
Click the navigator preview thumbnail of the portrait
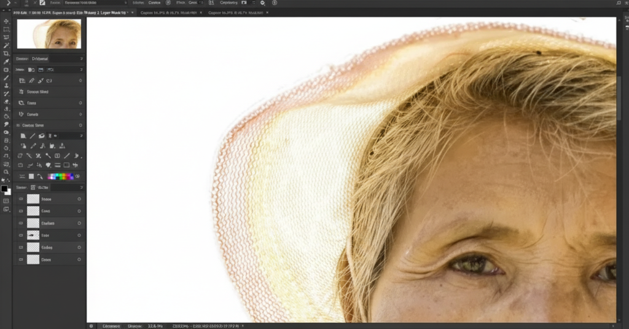point(49,34)
